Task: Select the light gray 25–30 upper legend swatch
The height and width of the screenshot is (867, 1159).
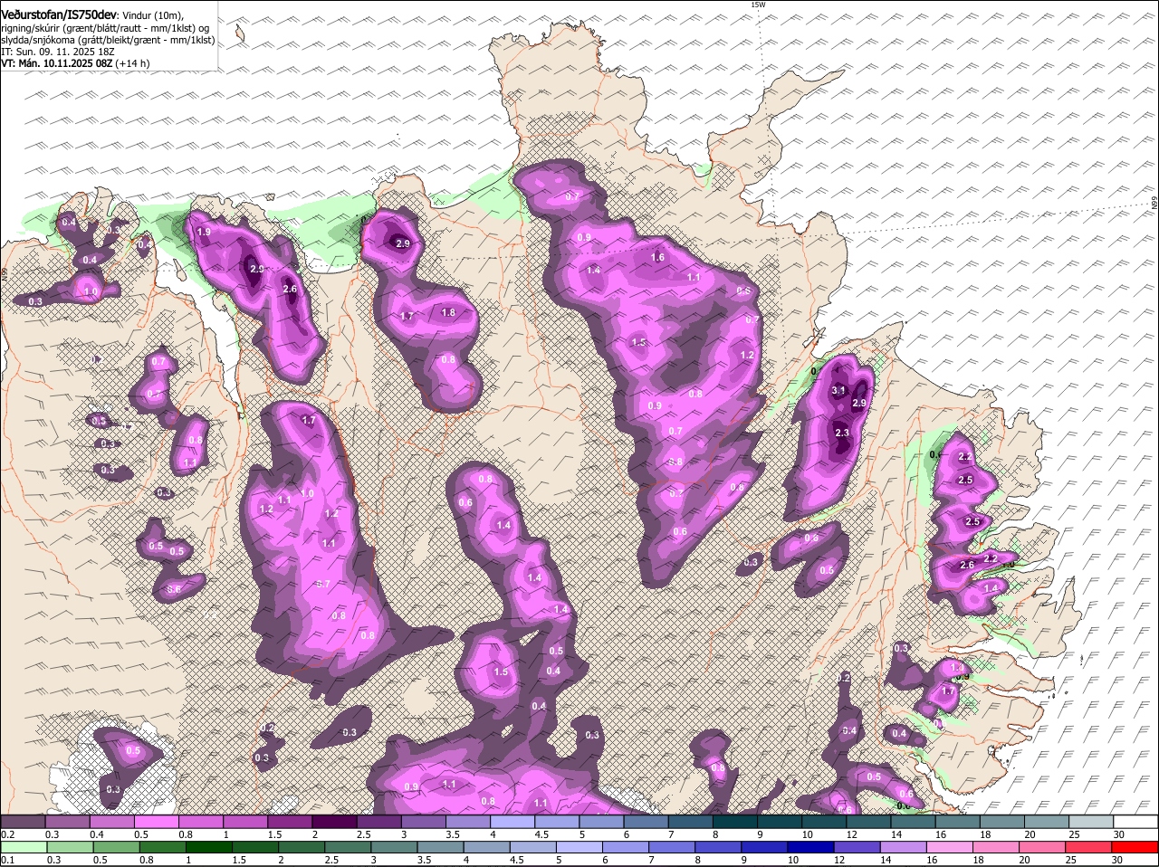Action: coord(1092,821)
